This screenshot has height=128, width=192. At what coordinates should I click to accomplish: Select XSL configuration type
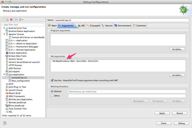click(10, 112)
